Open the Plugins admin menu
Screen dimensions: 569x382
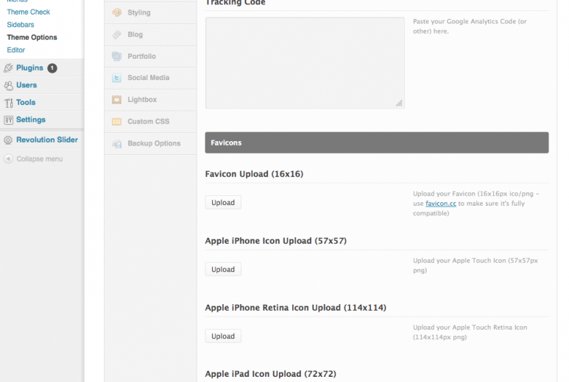[x=29, y=68]
